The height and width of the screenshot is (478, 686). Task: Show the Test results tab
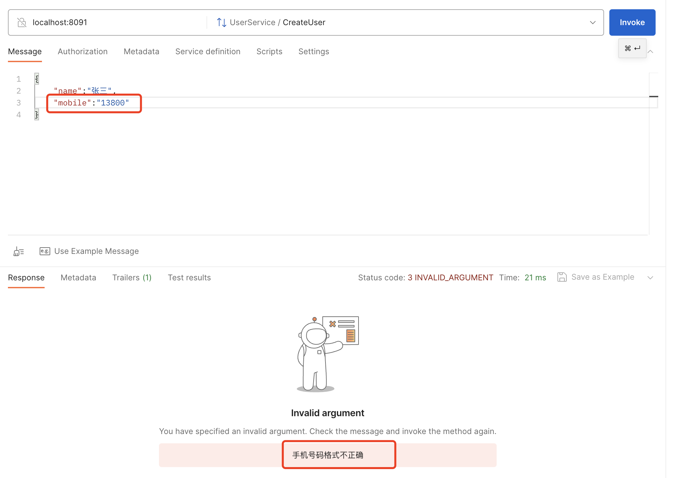189,278
